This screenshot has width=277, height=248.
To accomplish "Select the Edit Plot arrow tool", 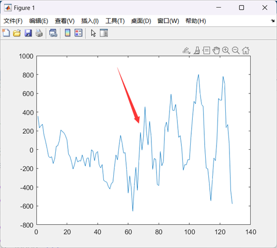I will [93, 33].
